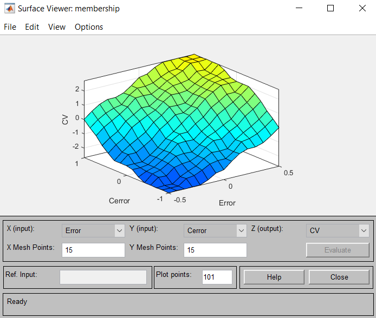Click the Close button
Image resolution: width=376 pixels, height=318 pixels.
tap(339, 277)
